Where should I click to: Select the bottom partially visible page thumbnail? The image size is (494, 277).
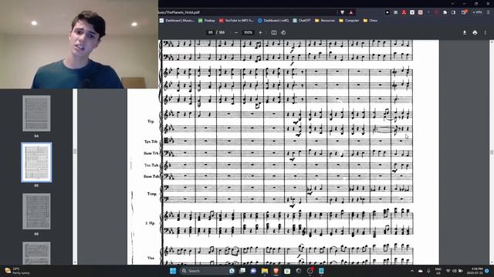click(36, 253)
